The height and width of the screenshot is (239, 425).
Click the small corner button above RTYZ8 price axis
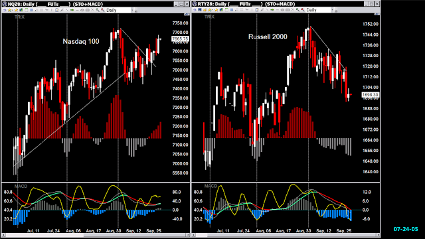point(377,14)
